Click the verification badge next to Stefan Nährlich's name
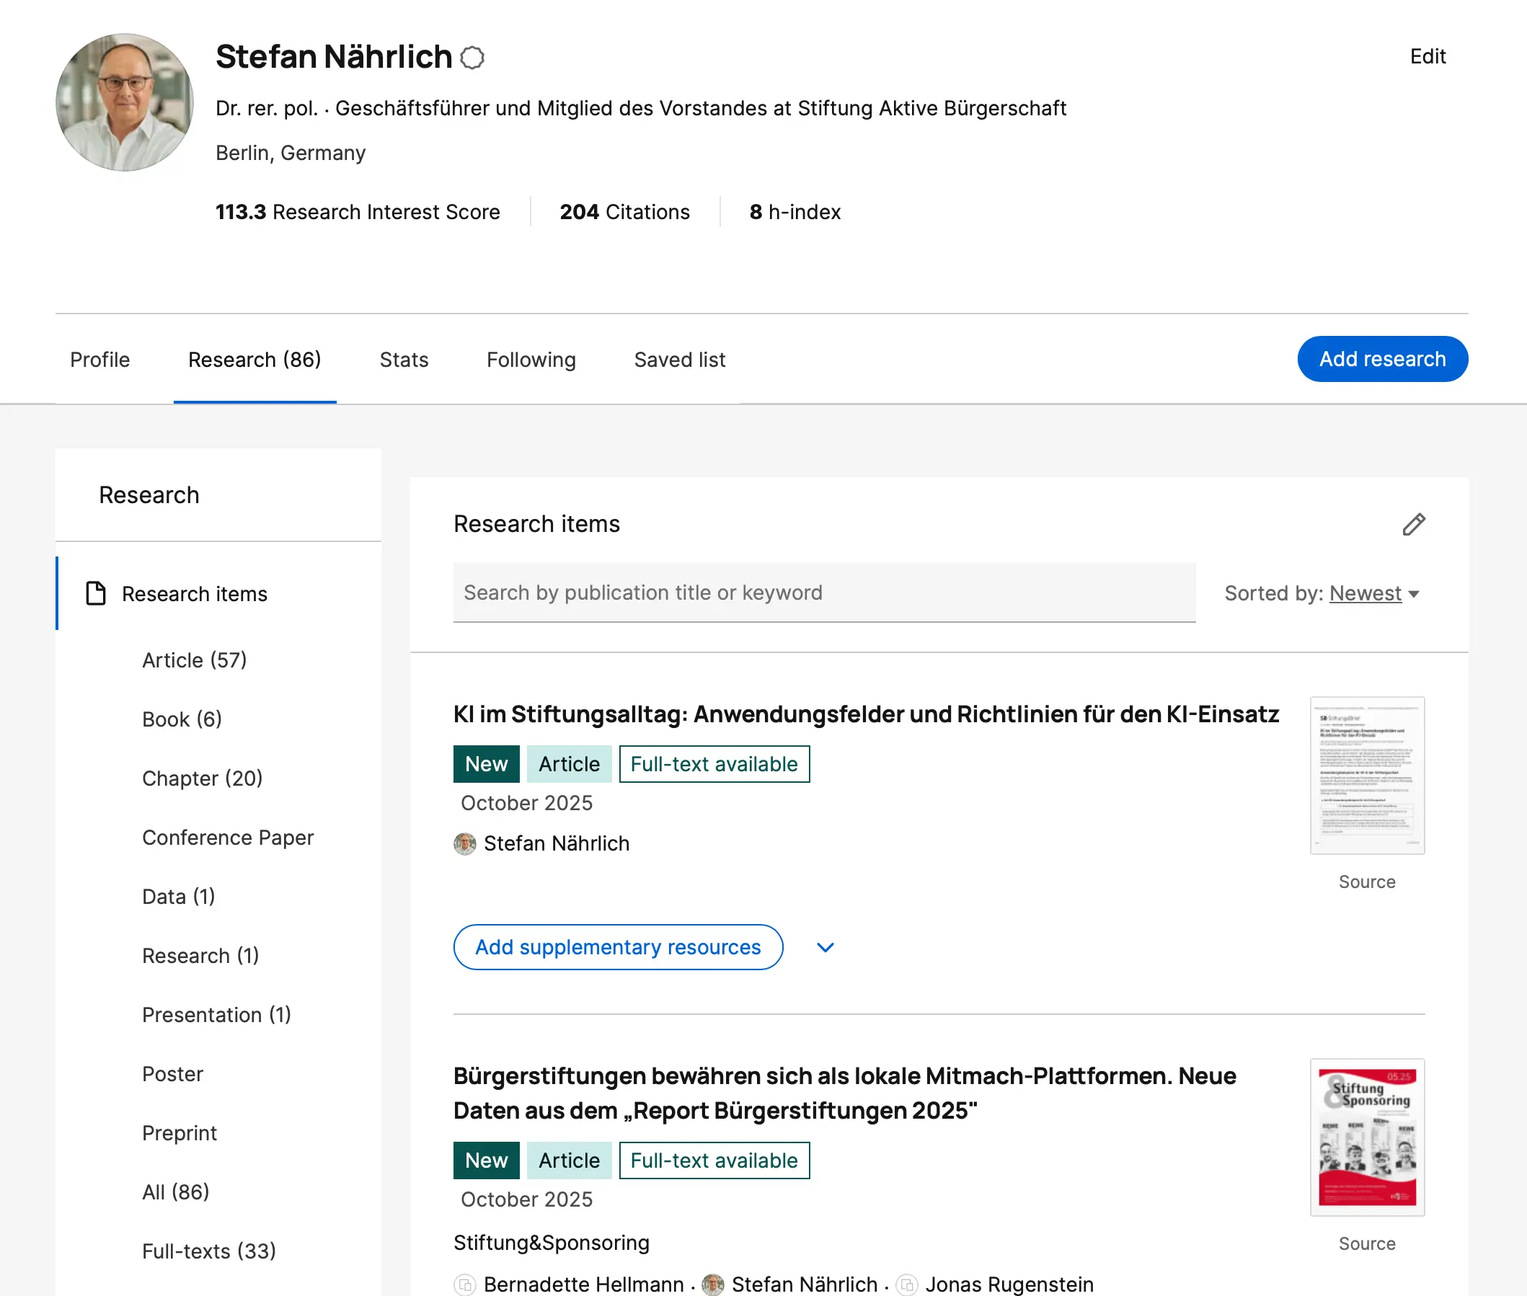The height and width of the screenshot is (1296, 1527). tap(472, 58)
